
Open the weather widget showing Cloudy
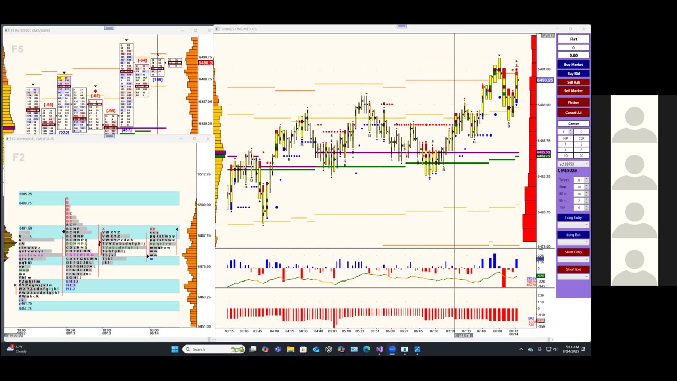[x=16, y=349]
